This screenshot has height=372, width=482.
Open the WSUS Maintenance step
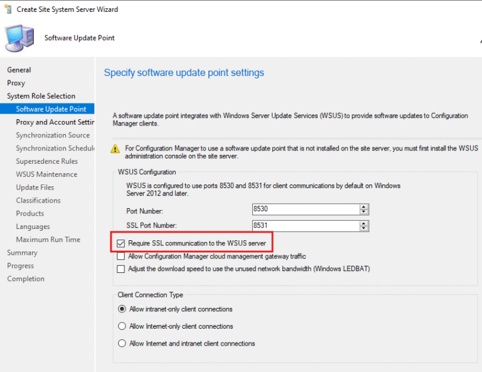tap(46, 174)
